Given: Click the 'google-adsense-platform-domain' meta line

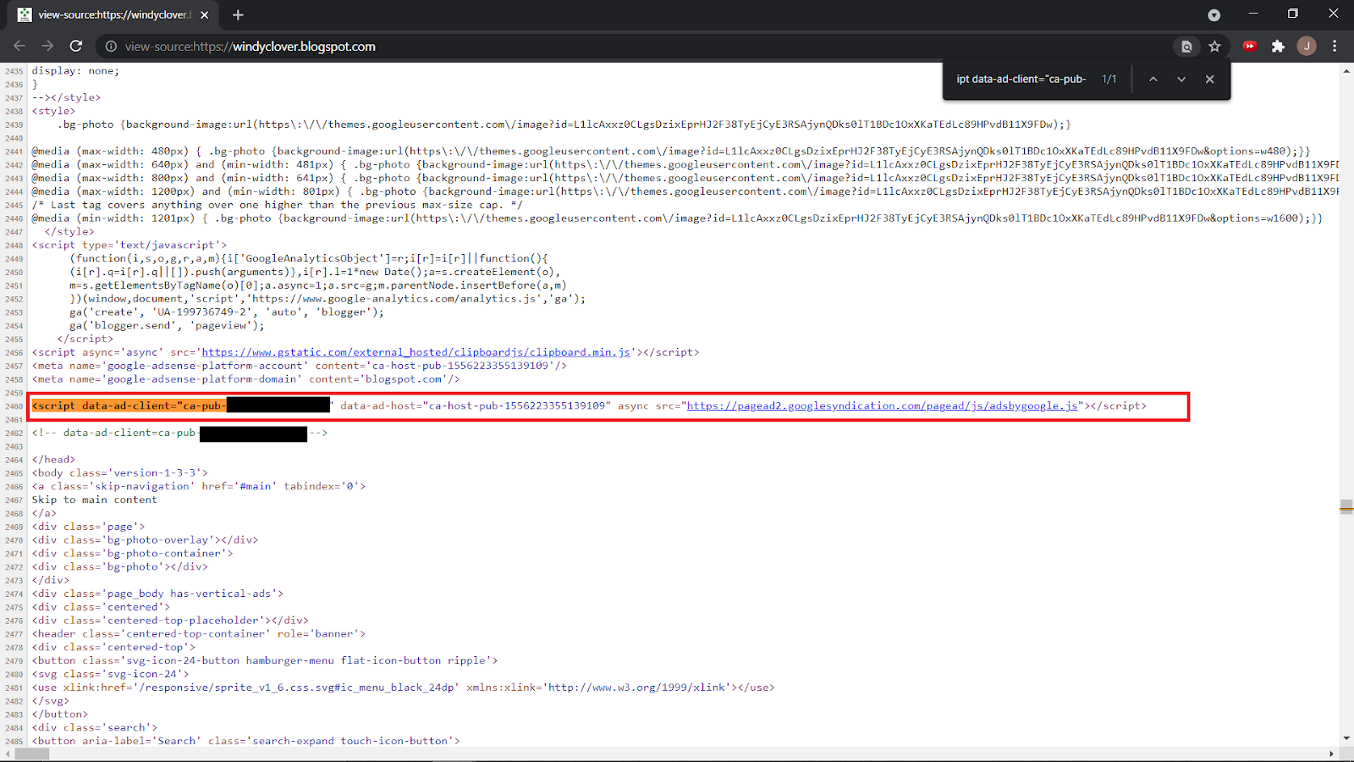Looking at the screenshot, I should [x=245, y=379].
